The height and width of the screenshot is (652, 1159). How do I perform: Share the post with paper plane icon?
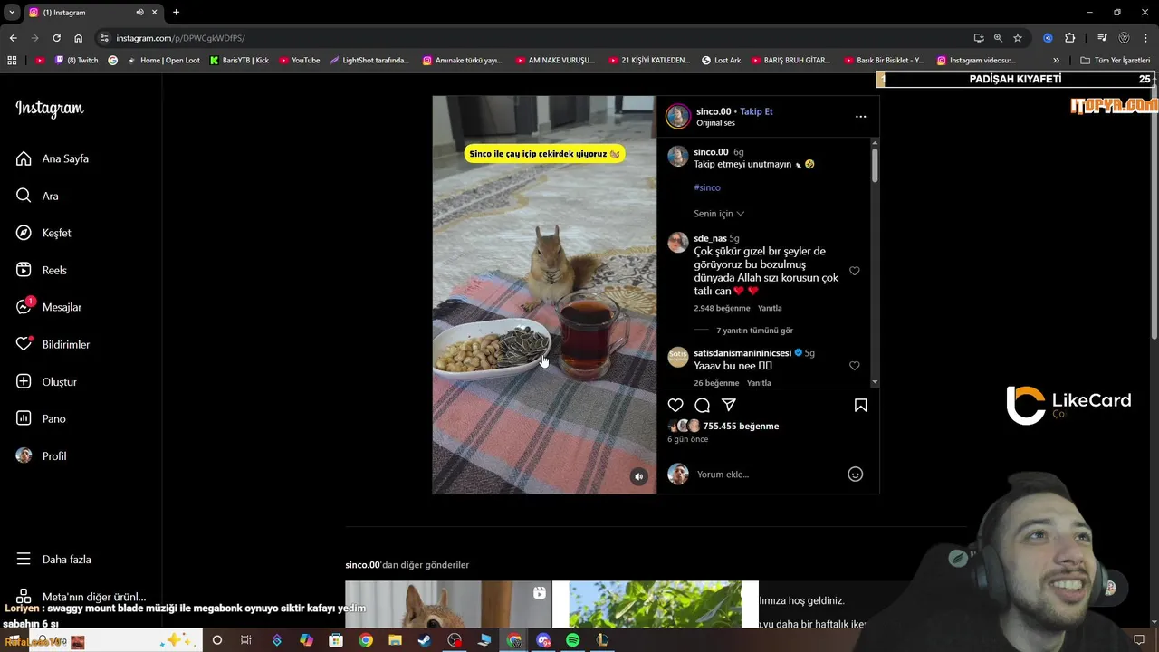click(x=729, y=405)
